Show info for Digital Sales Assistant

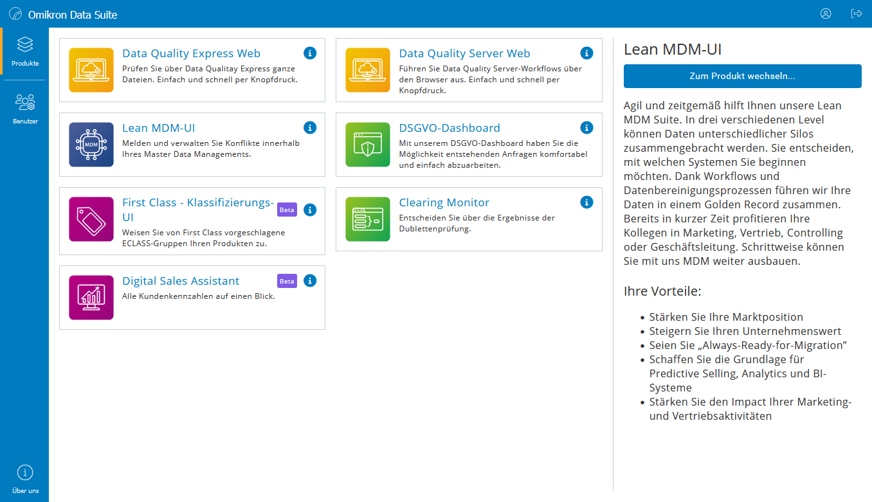[x=310, y=280]
